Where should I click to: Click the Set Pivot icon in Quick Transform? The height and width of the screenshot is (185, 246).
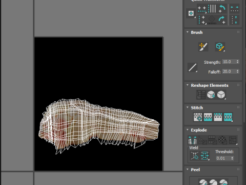coord(191,13)
